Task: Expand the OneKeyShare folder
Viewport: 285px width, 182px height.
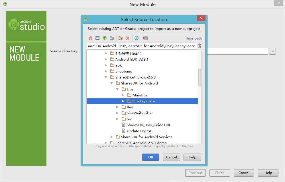Action: click(x=123, y=101)
